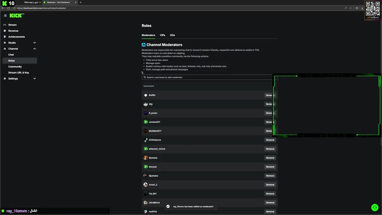This screenshot has height=215, width=382.
Task: Open the Chat sidebar item
Action: [x=20, y=55]
